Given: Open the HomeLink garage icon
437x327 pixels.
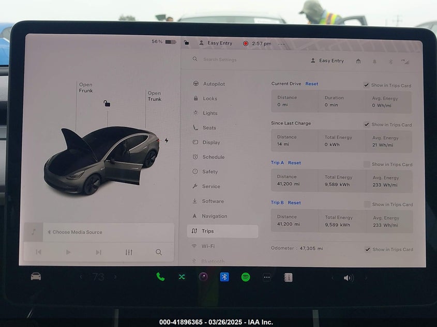Looking at the screenshot, I should click(358, 61).
